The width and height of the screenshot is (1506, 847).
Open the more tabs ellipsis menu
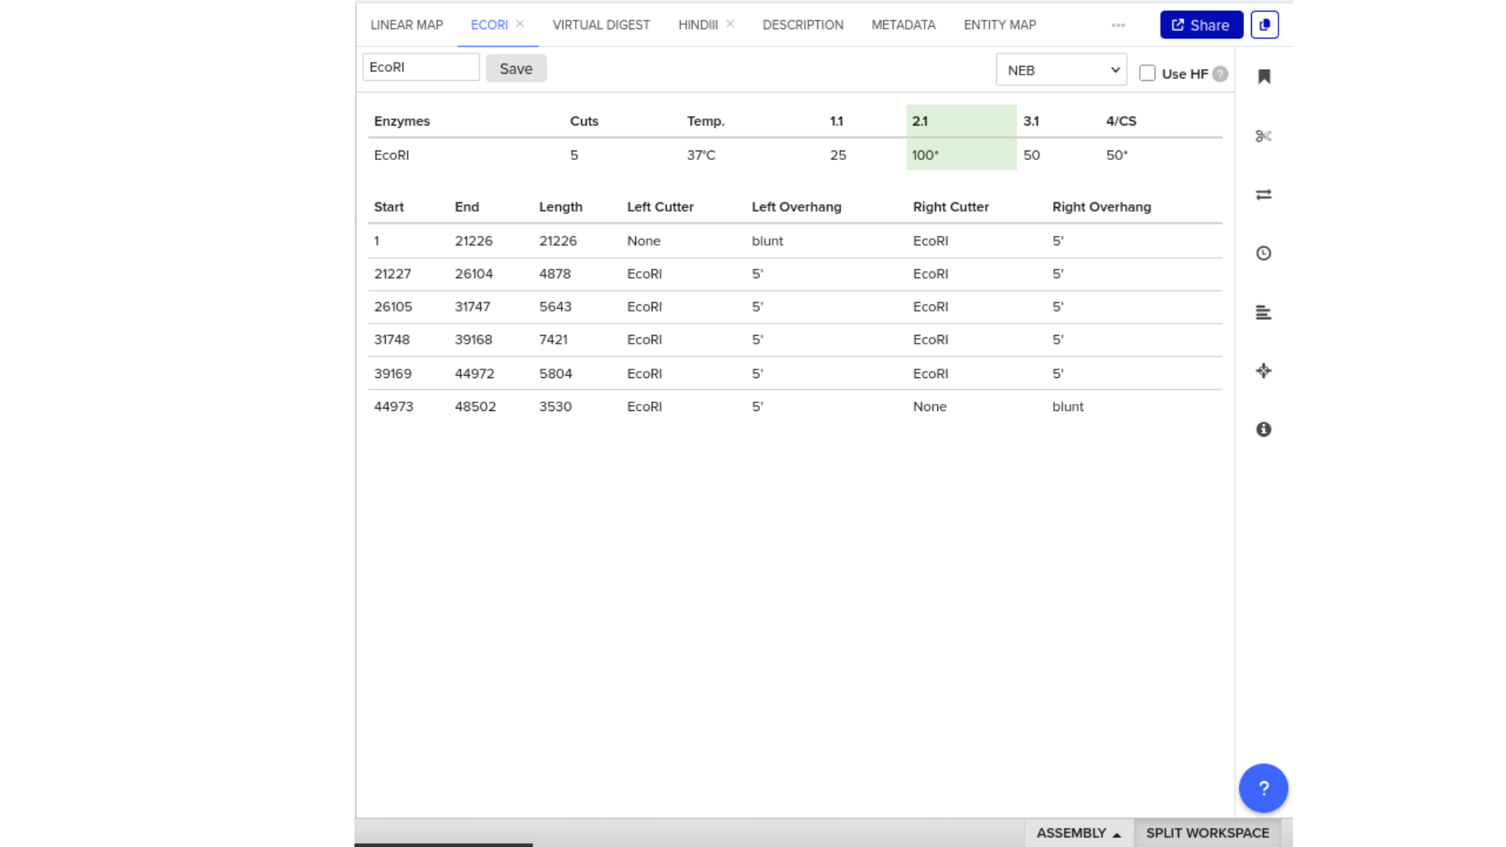1118,25
